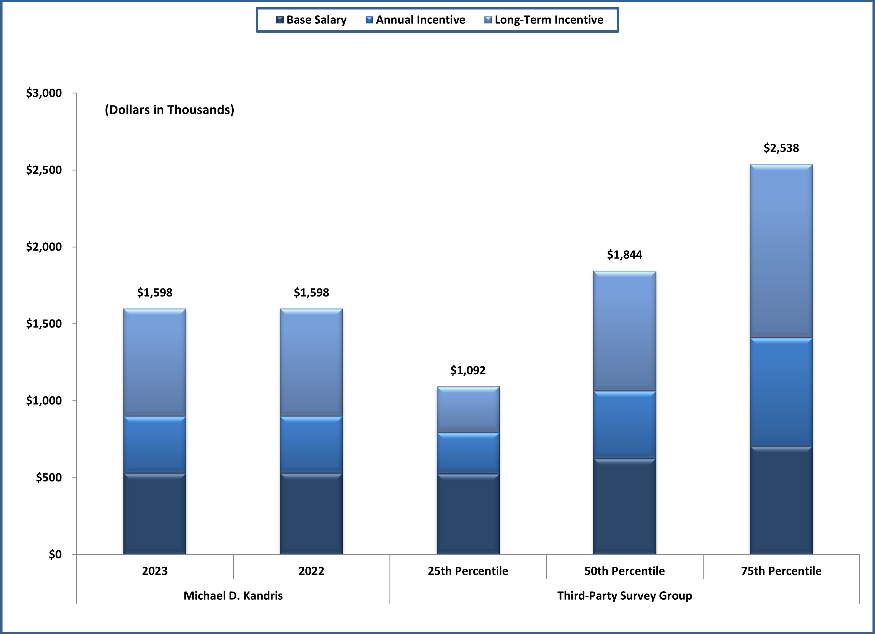Click the Michael D. Kandris group label
This screenshot has width=875, height=634.
click(x=233, y=596)
